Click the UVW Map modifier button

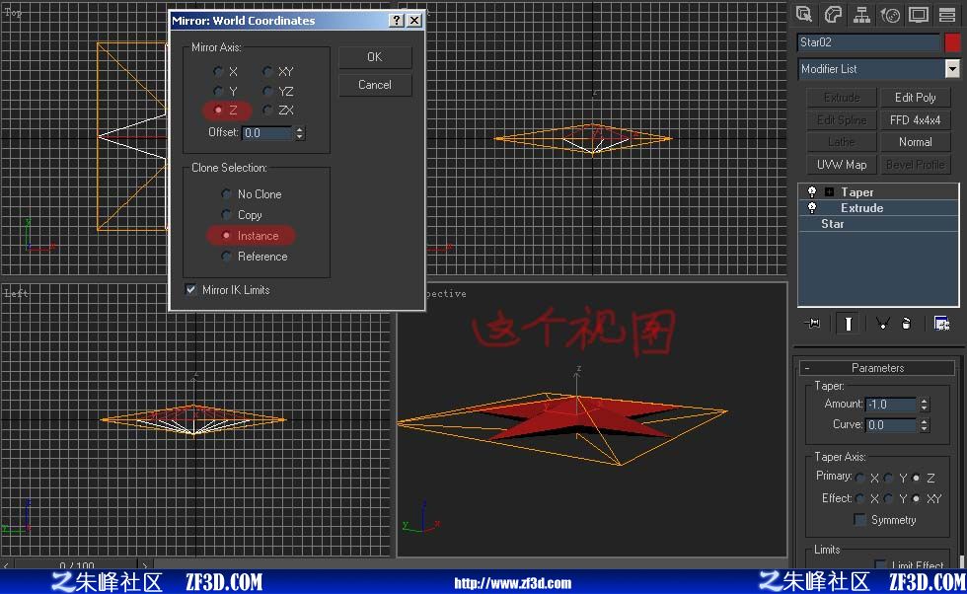click(x=841, y=165)
